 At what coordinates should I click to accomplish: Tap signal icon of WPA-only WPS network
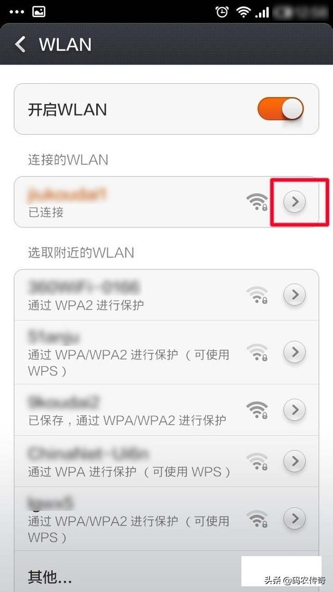point(257,461)
